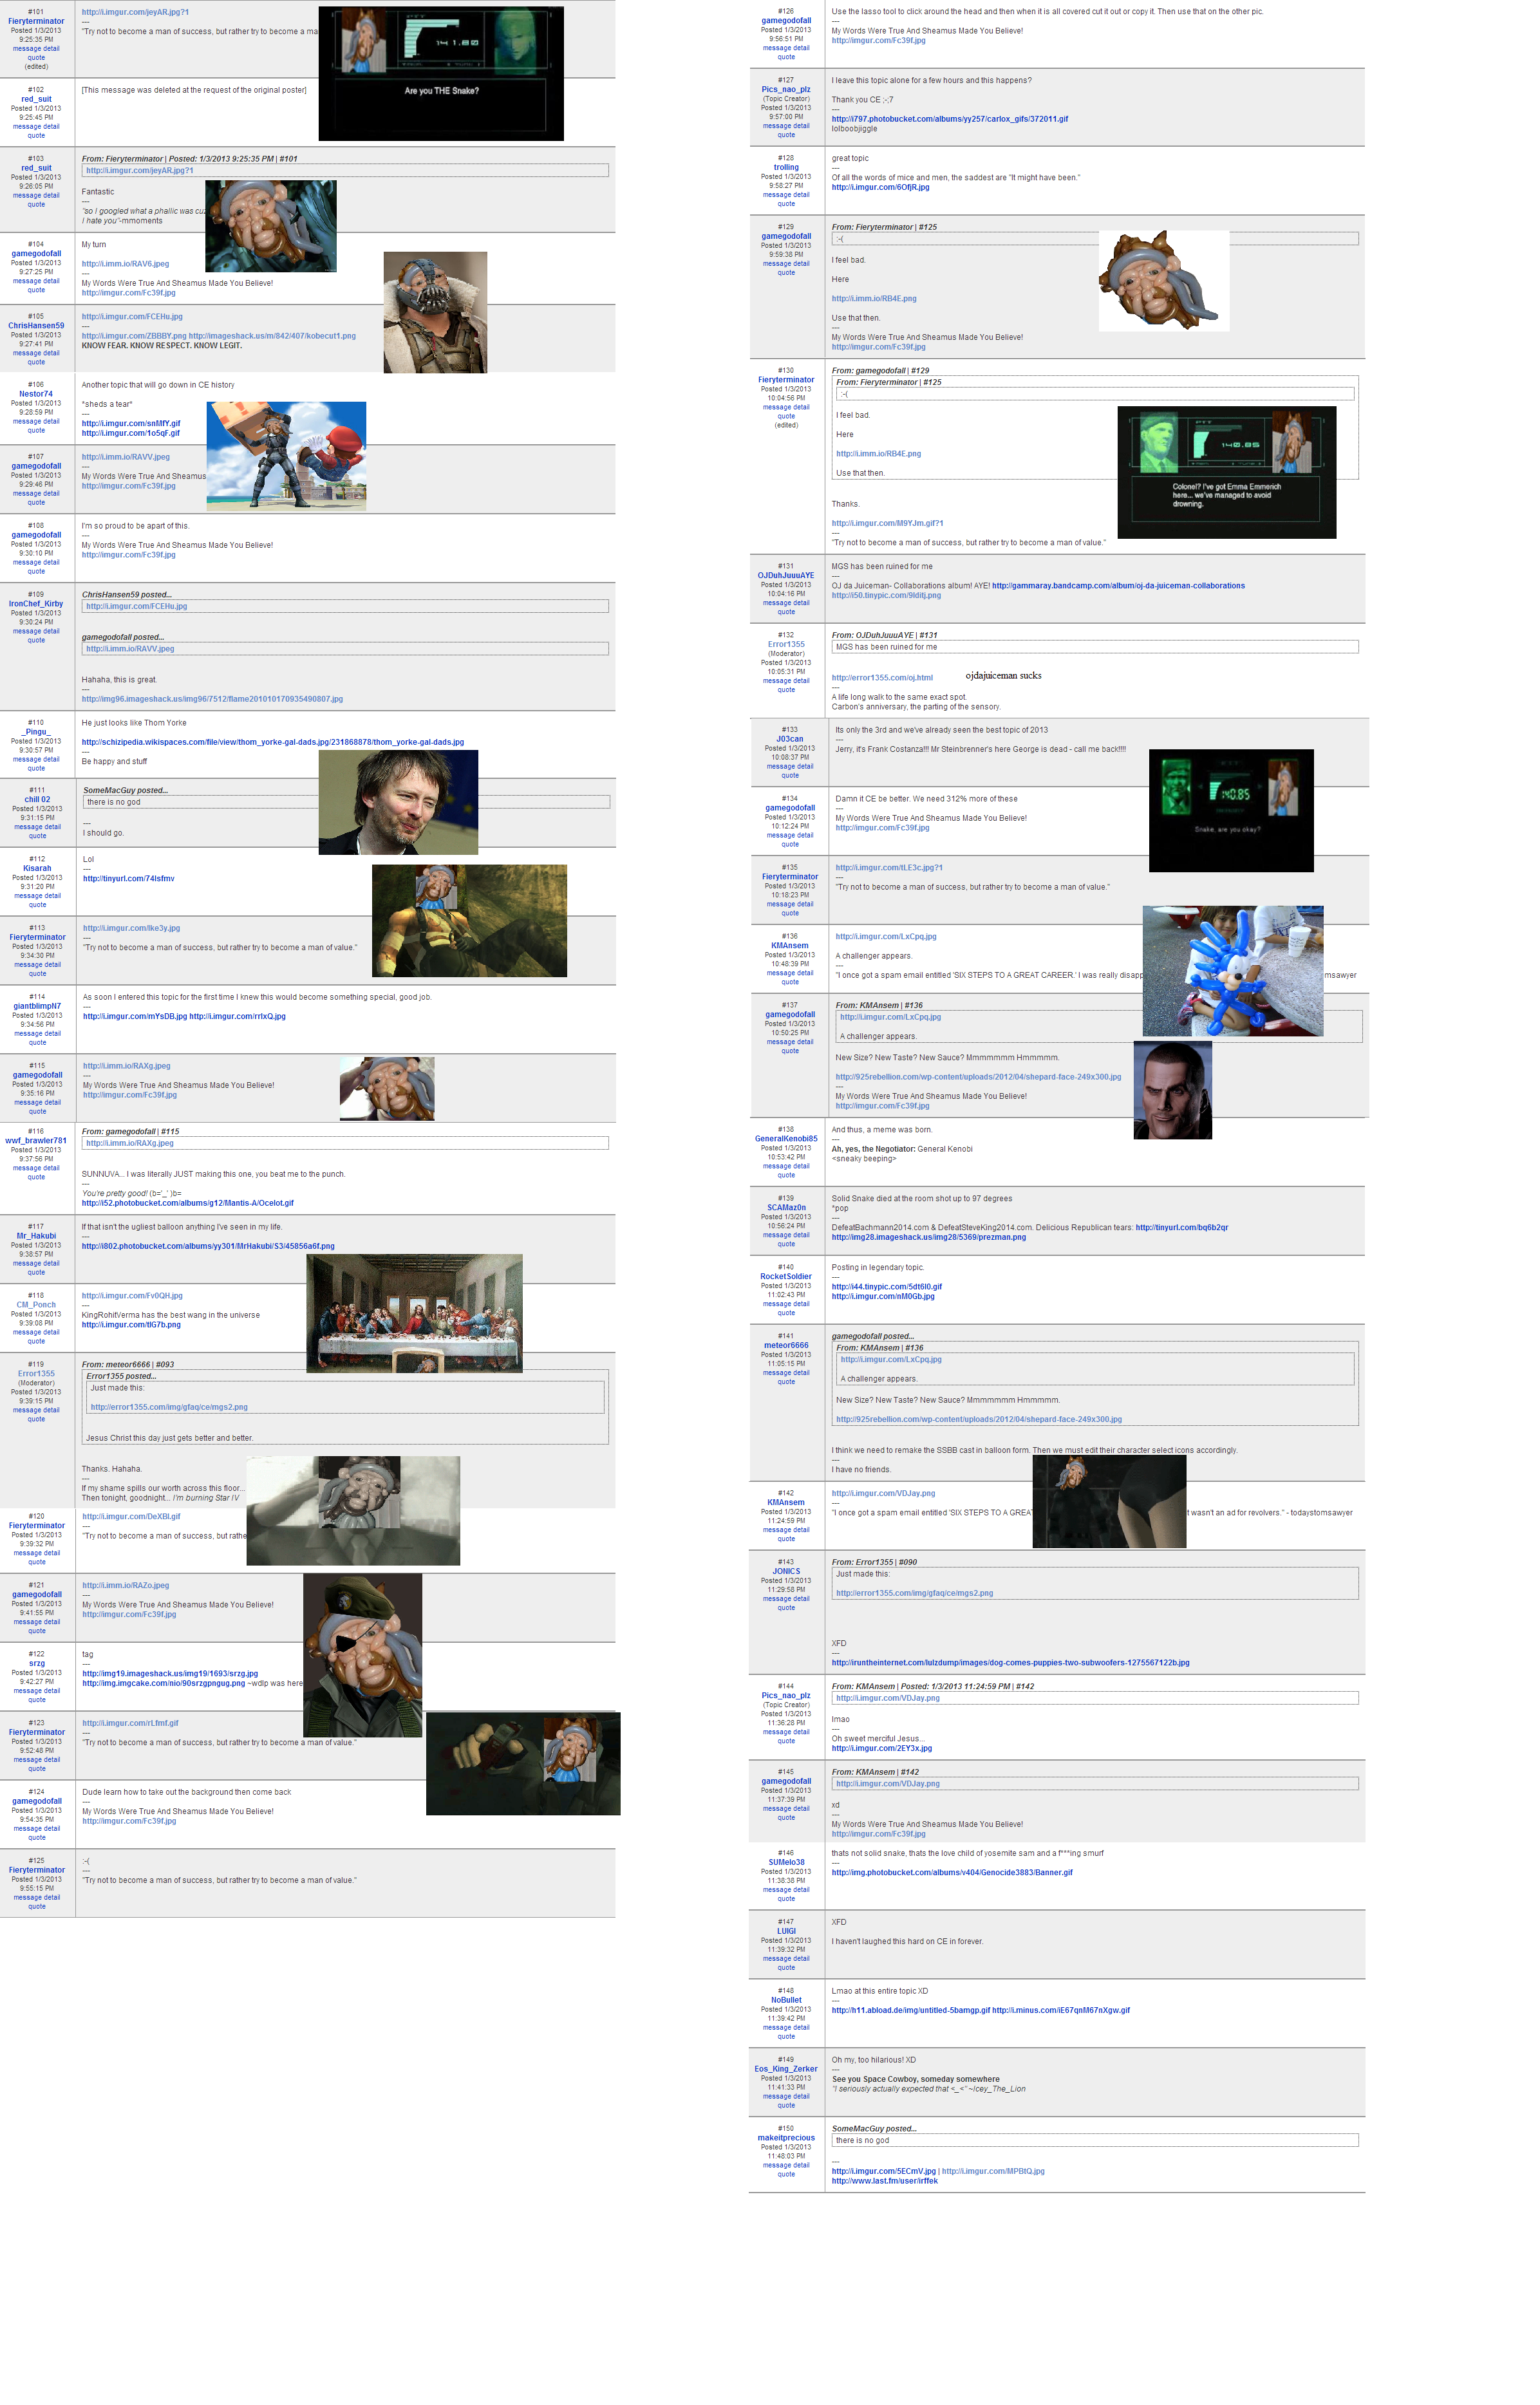Open the DeXBl.gif link in post #120
1540x2405 pixels.
click(131, 1517)
